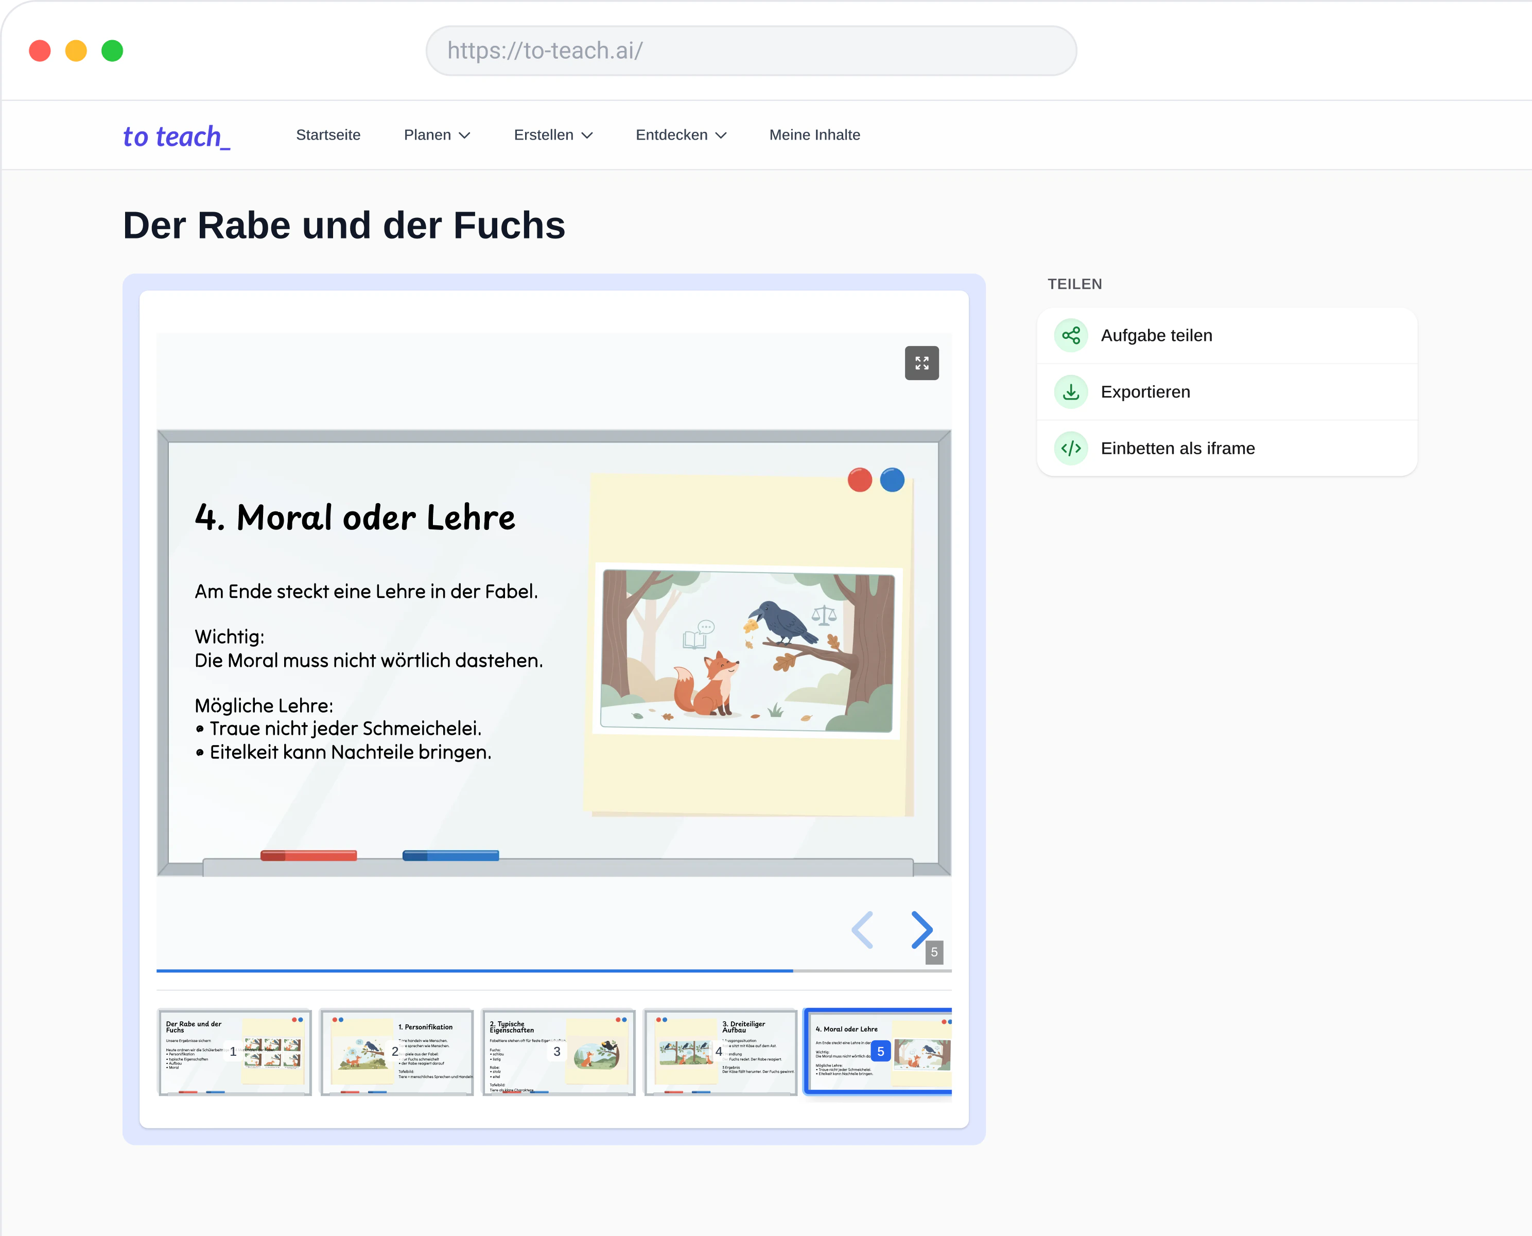Click 'Am Ende steckt eine Lehre' sentence
Viewport: 1532px width, 1236px height.
click(x=365, y=592)
